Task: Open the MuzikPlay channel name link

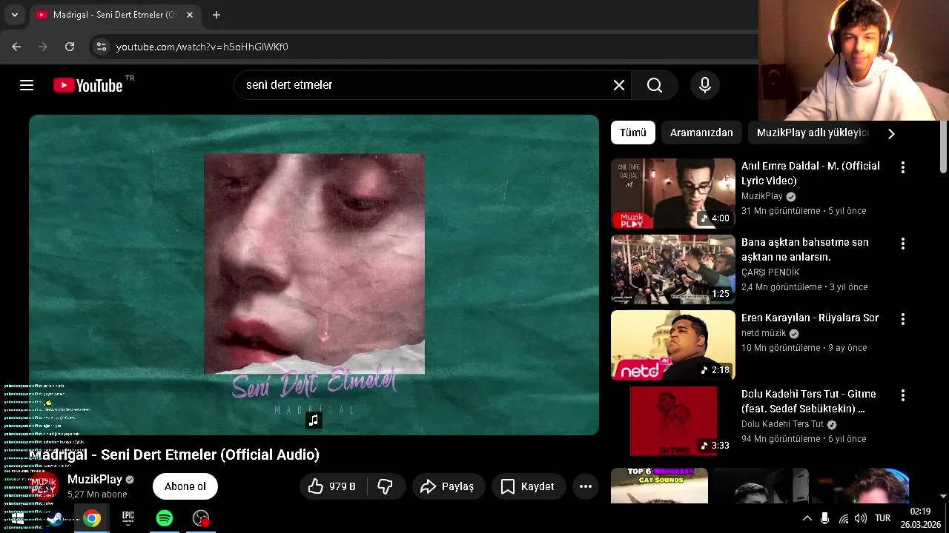Action: coord(95,480)
